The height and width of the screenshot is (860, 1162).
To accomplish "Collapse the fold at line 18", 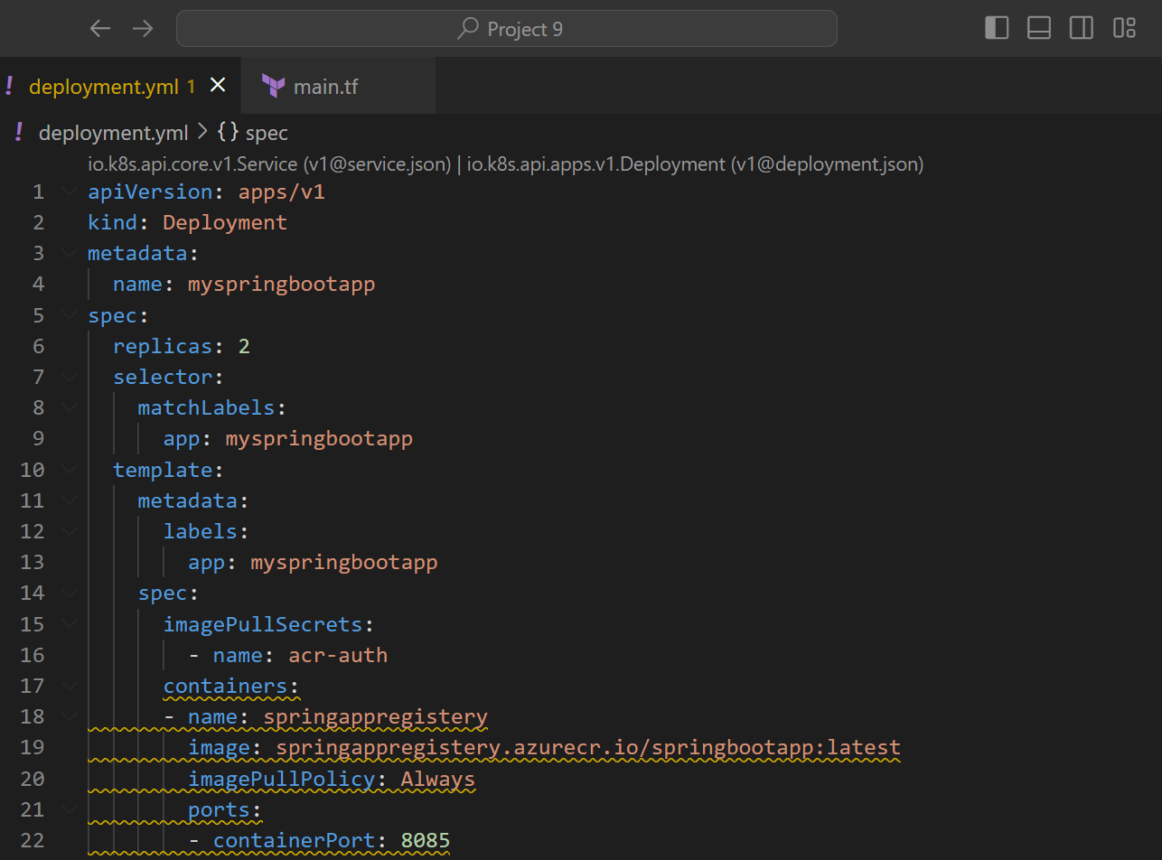I will pyautogui.click(x=70, y=716).
